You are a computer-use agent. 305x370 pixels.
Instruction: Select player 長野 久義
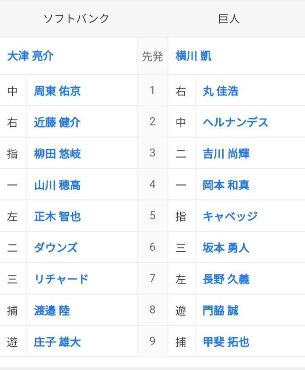226,279
